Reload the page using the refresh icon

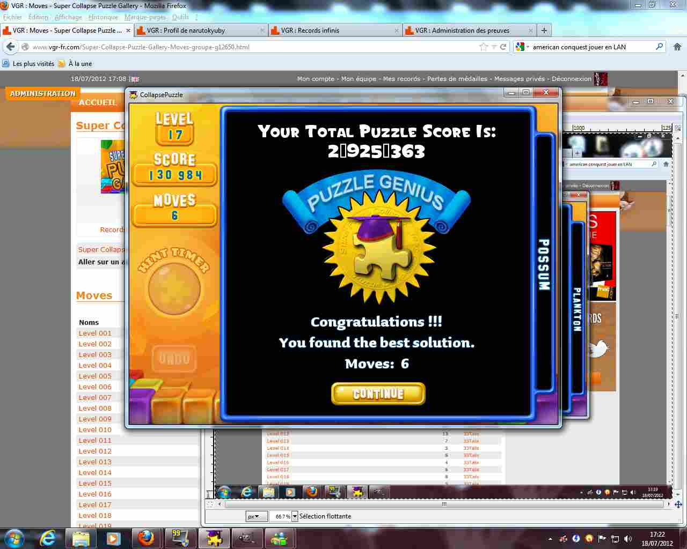503,47
